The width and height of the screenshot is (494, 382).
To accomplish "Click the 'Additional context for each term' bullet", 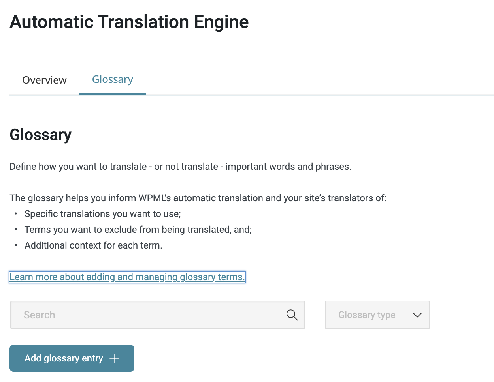I will 93,245.
